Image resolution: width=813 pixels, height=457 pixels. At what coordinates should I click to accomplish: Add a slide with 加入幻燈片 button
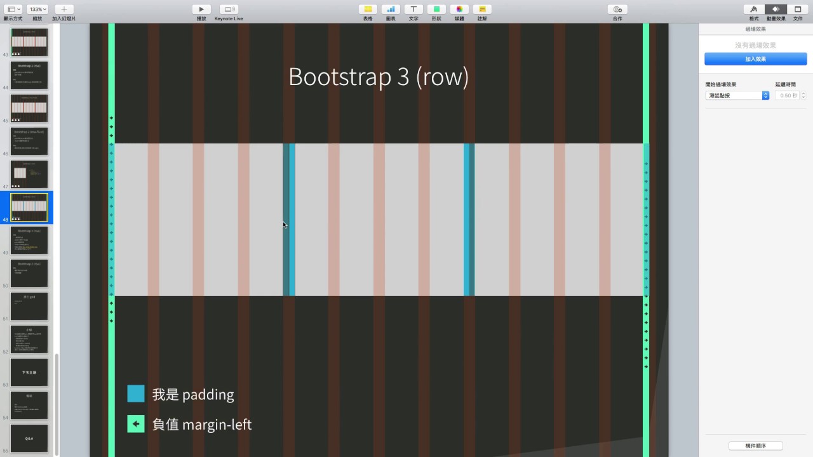click(x=64, y=10)
